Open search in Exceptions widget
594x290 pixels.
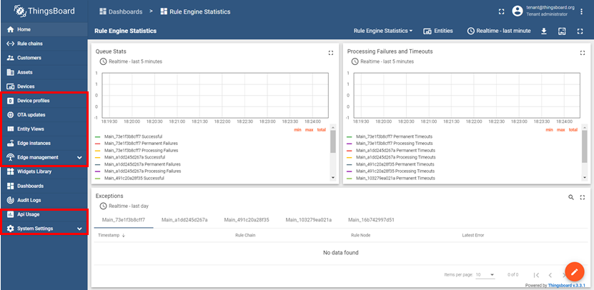[x=571, y=197]
